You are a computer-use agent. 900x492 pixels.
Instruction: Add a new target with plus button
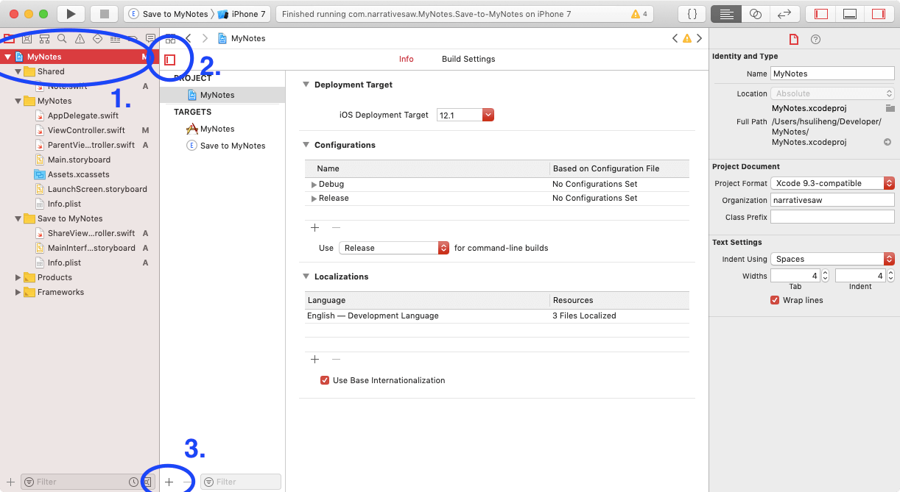[x=169, y=482]
